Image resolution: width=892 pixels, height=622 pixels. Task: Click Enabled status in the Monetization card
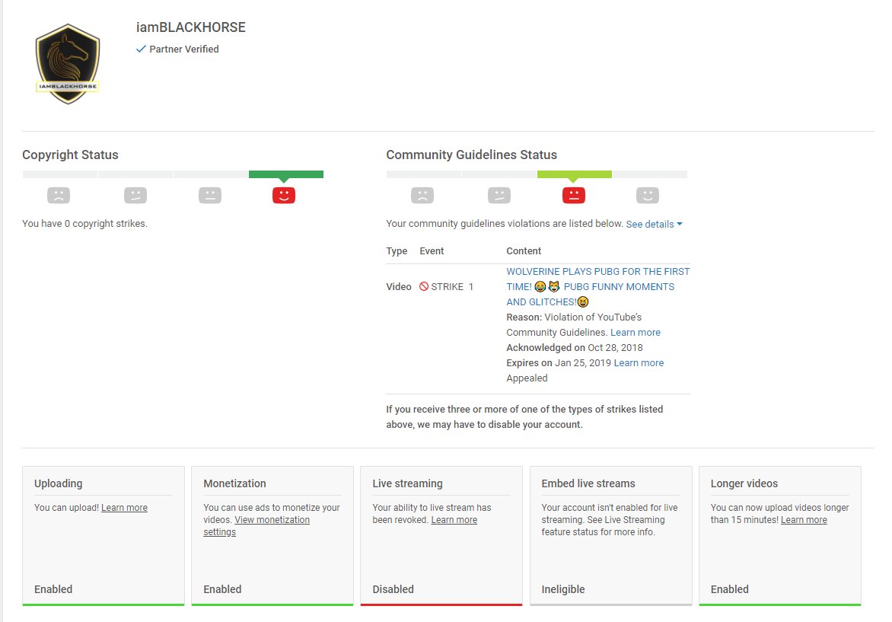pyautogui.click(x=222, y=589)
